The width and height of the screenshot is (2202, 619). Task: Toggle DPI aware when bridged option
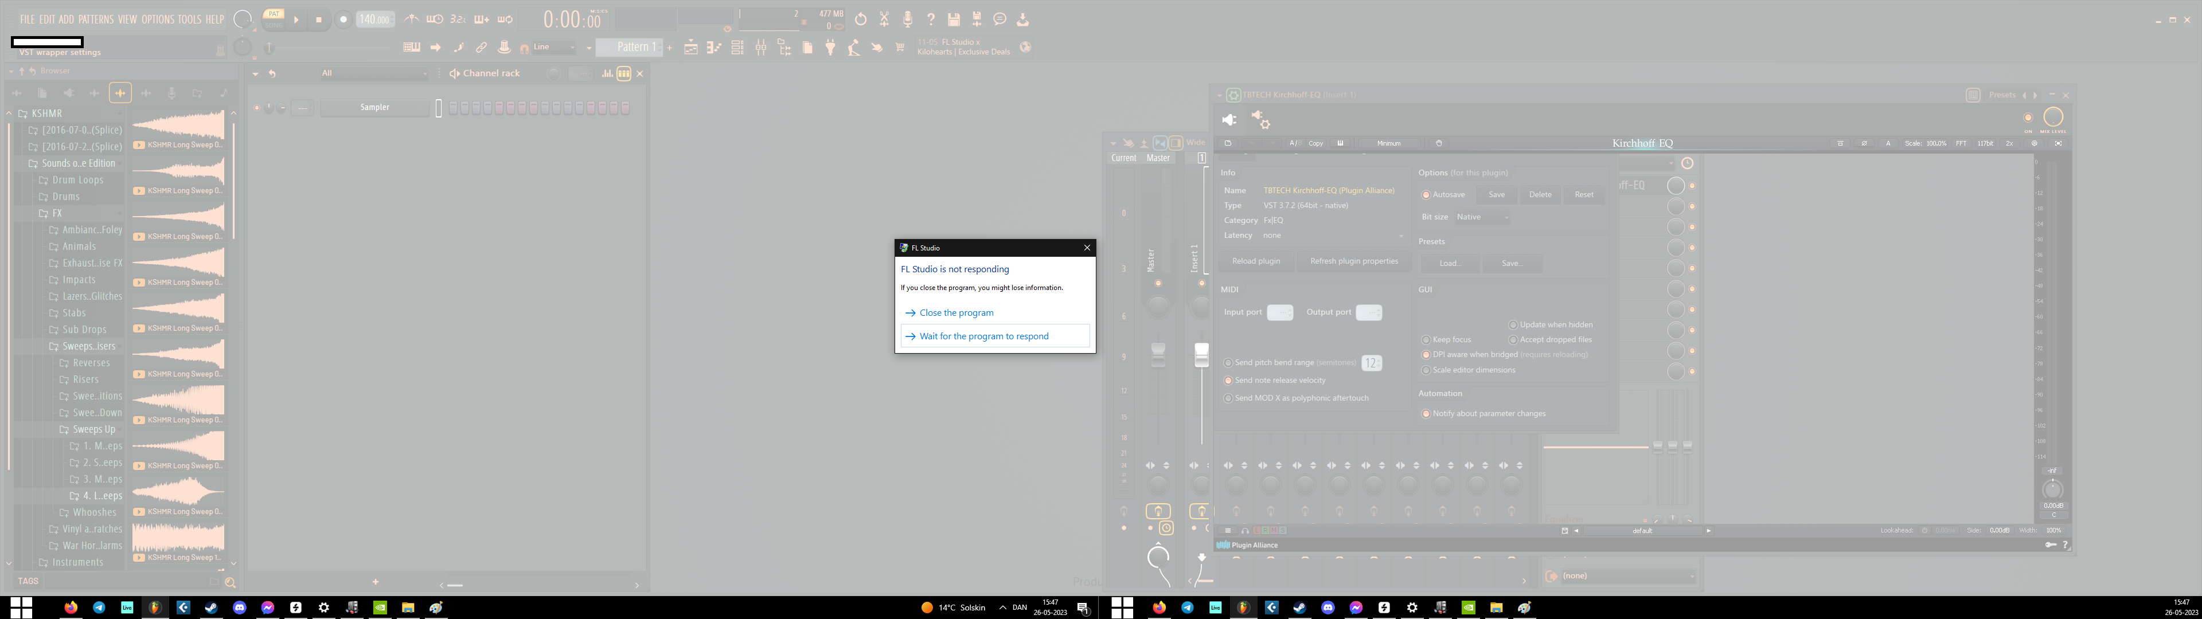[1426, 355]
